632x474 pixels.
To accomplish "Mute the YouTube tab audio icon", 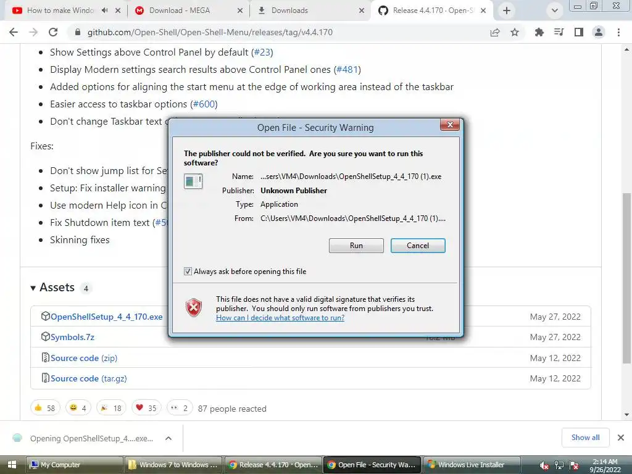I will pos(105,10).
